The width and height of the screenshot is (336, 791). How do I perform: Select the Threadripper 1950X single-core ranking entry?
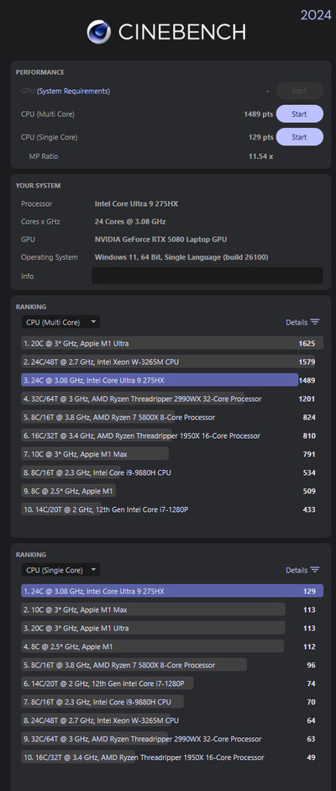pyautogui.click(x=171, y=757)
